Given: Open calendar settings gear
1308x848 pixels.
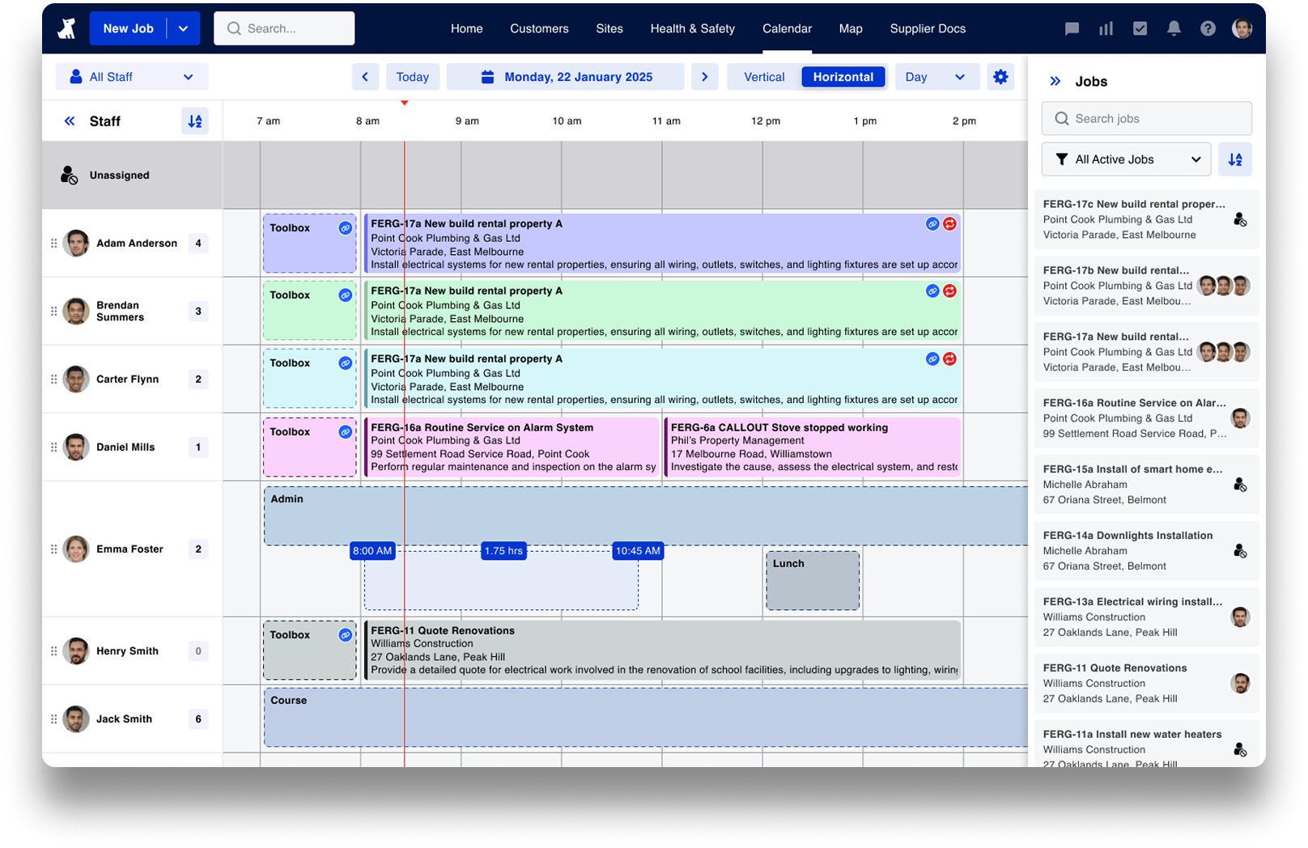Looking at the screenshot, I should point(1000,77).
